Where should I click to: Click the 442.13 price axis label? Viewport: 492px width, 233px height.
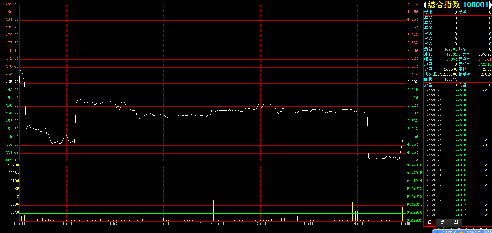12,160
